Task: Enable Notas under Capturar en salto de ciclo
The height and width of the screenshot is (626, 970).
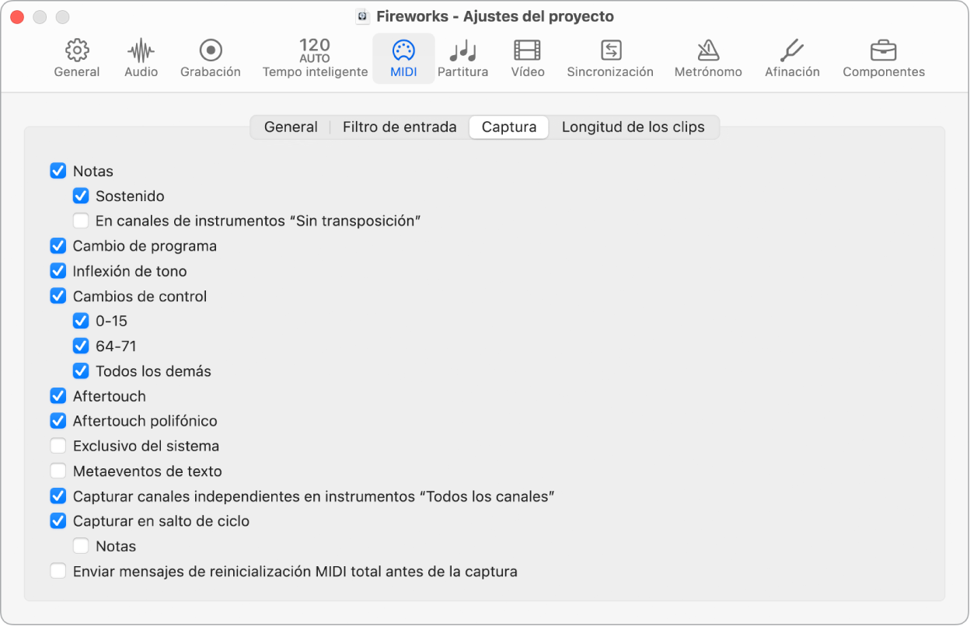Action: pos(81,546)
